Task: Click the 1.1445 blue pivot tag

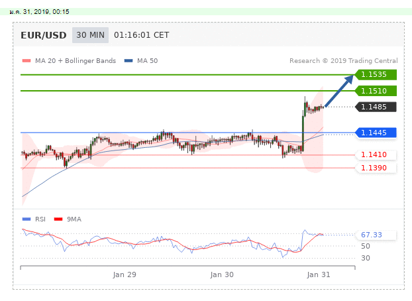Action: coord(376,133)
